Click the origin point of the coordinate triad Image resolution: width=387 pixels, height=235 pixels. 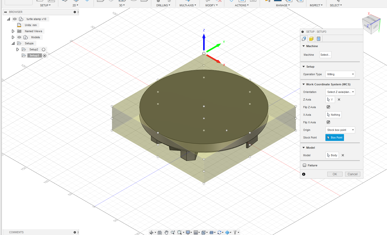[204, 53]
